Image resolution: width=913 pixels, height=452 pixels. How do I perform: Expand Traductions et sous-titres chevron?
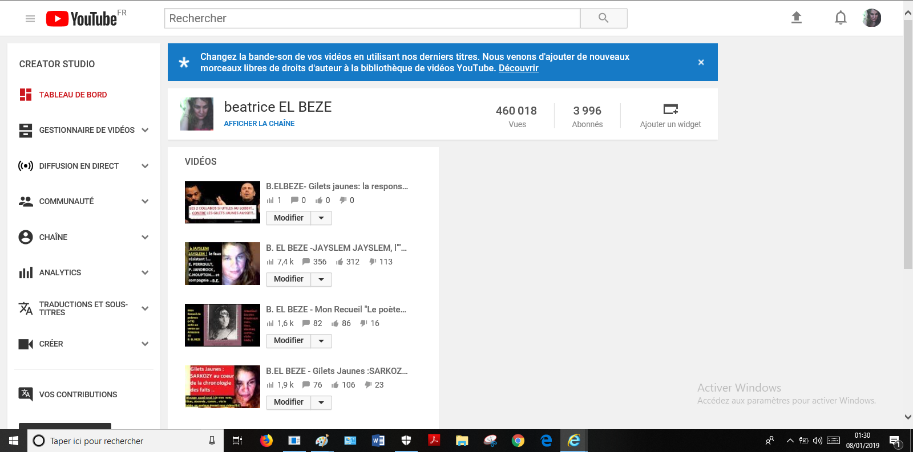[x=145, y=308]
